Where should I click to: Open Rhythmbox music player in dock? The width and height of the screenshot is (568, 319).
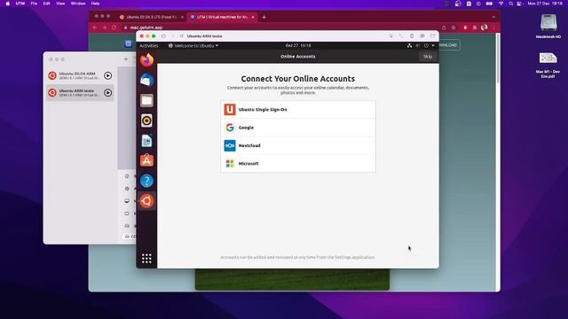146,121
